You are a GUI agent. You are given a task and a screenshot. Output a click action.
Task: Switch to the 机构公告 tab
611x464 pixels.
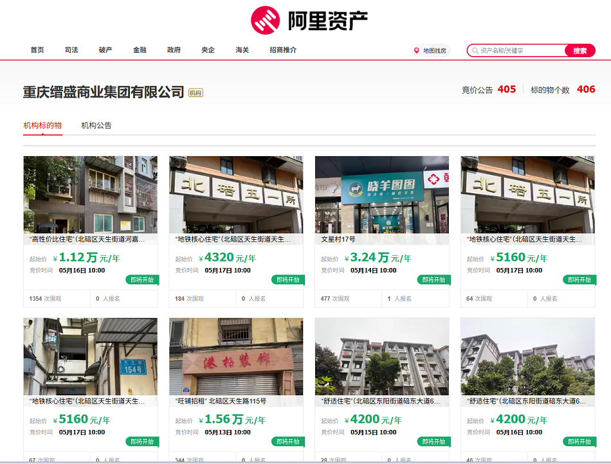(x=96, y=125)
